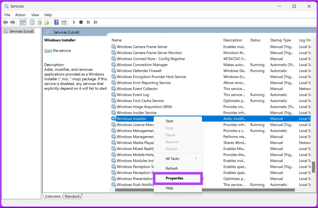Click gear icon of Windows Insider Service

pos(113,113)
